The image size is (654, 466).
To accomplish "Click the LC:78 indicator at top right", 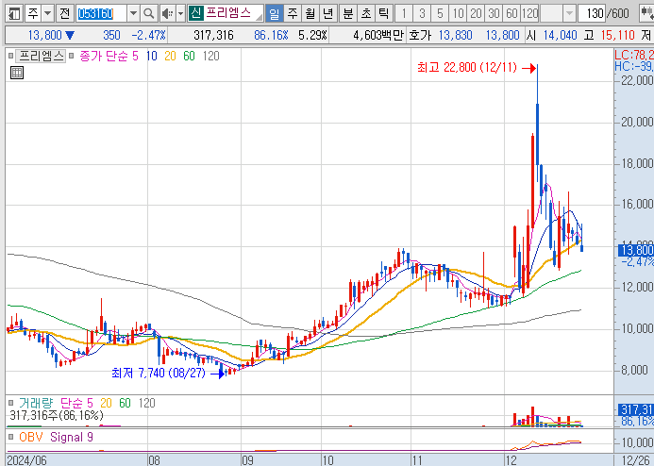I will [x=634, y=54].
